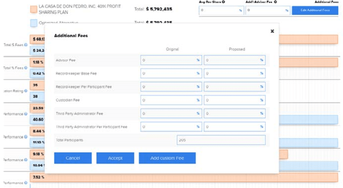Close the Additional Fees dialog with X
The image size is (343, 188).
click(272, 31)
